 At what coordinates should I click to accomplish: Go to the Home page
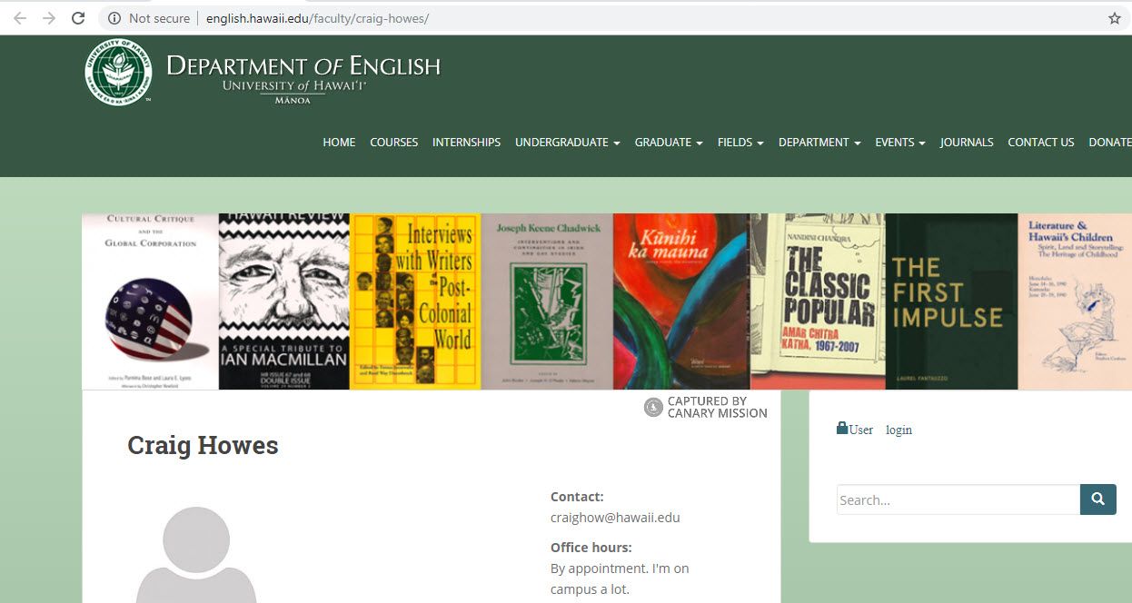click(339, 143)
